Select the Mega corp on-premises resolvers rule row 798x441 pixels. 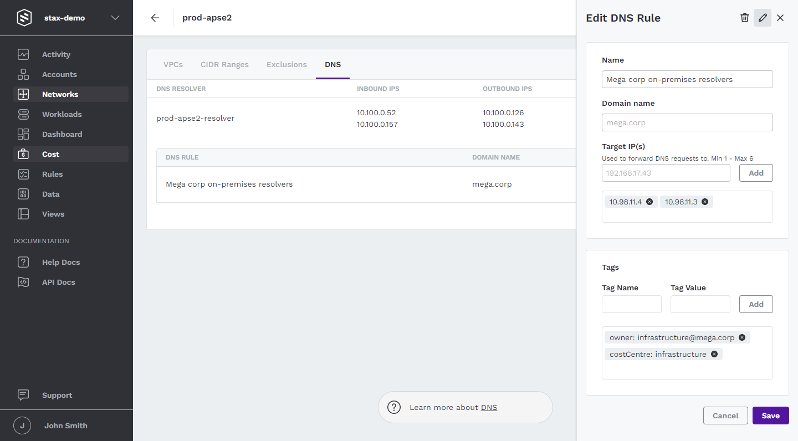tap(366, 184)
